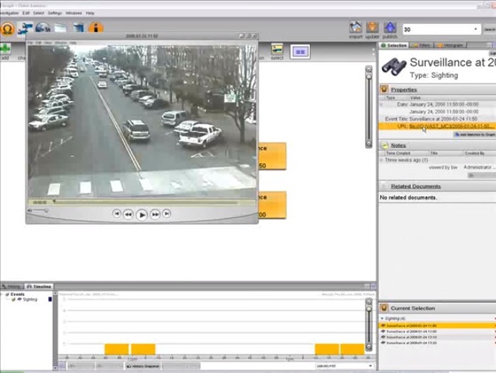Open the Settings menu
The width and height of the screenshot is (496, 373).
54,13
